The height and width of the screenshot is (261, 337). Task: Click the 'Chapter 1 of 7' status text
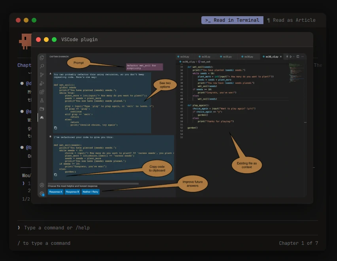[299, 243]
